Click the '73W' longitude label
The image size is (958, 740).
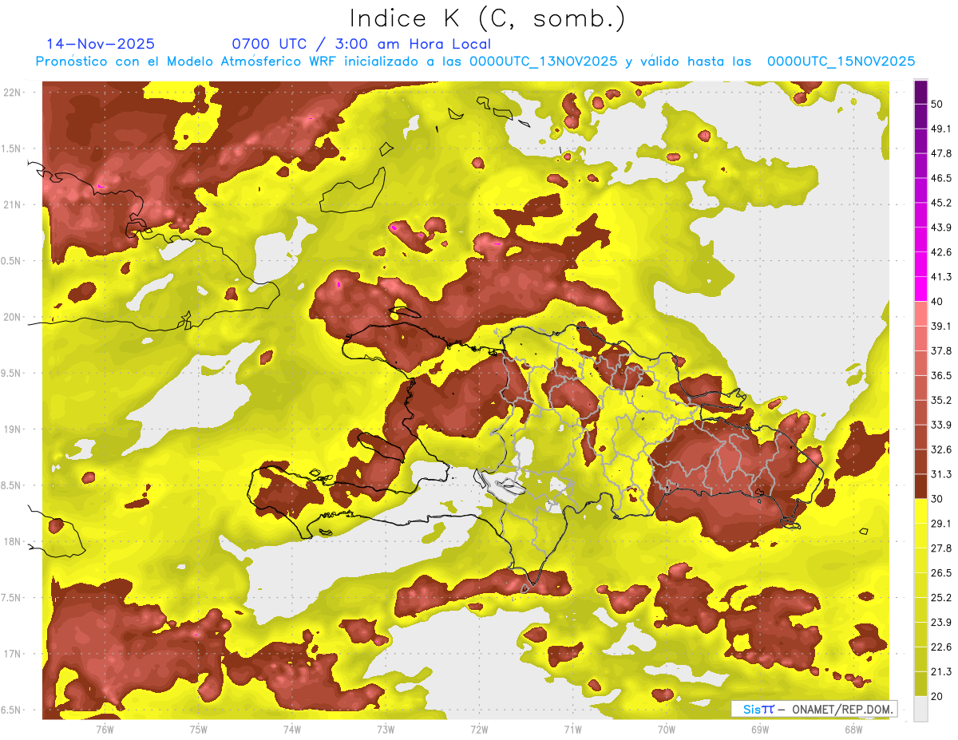[x=386, y=730]
